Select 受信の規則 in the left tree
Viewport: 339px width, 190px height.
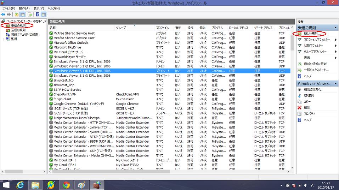[18, 26]
